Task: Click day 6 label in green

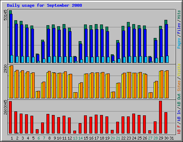Action: tap(39, 138)
